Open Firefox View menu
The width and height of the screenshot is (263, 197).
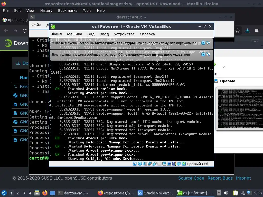click(x=30, y=11)
